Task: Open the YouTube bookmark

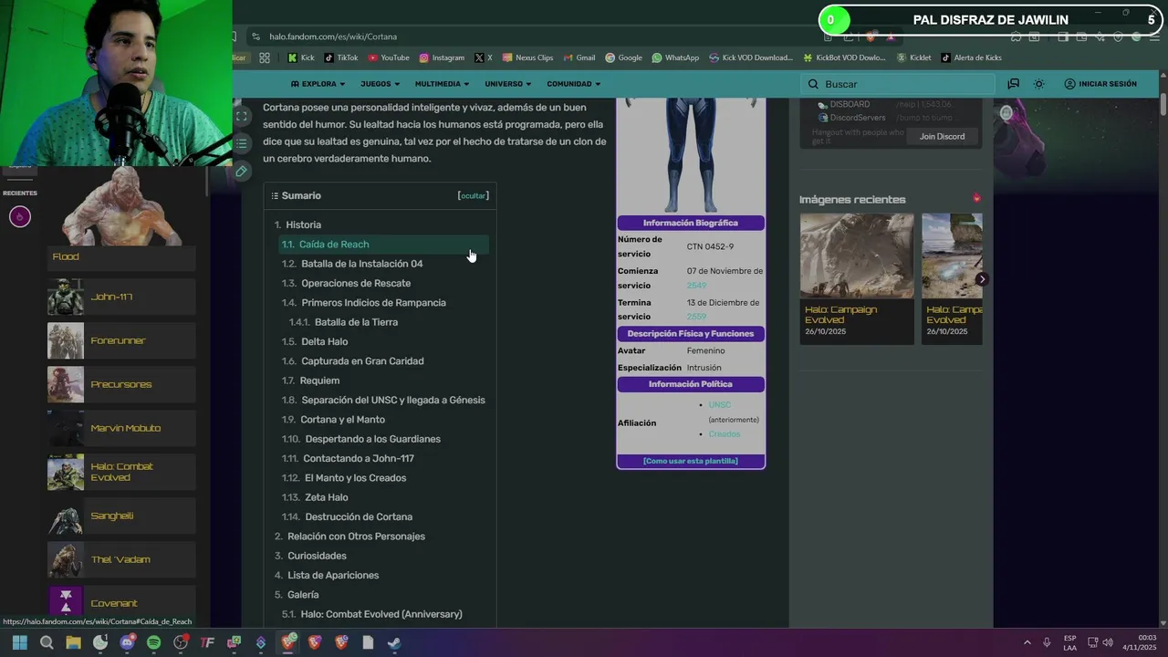Action: point(389,57)
